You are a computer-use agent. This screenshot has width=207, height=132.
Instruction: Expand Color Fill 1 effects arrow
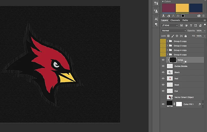click(x=203, y=104)
